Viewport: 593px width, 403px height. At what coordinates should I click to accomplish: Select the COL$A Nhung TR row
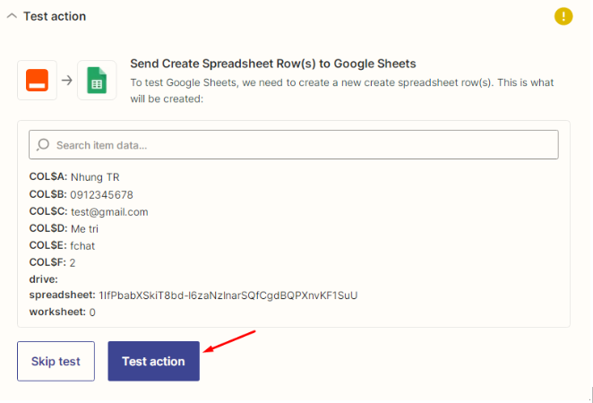point(74,177)
